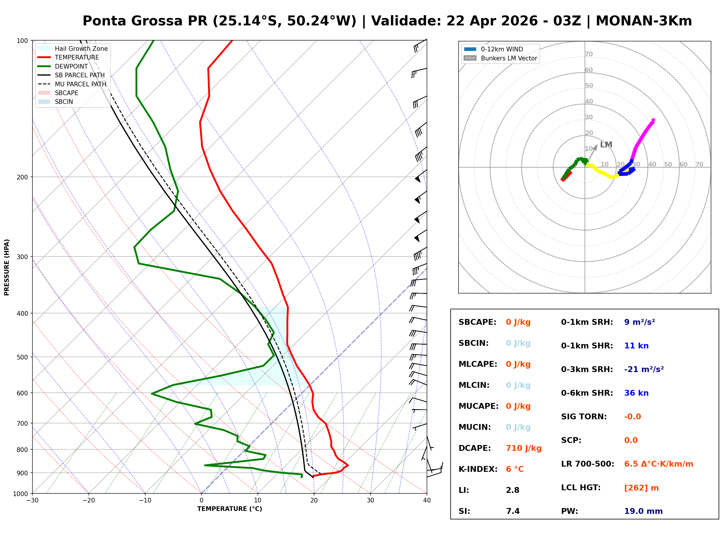Click the 0-12km WIND legend swatch

470,49
